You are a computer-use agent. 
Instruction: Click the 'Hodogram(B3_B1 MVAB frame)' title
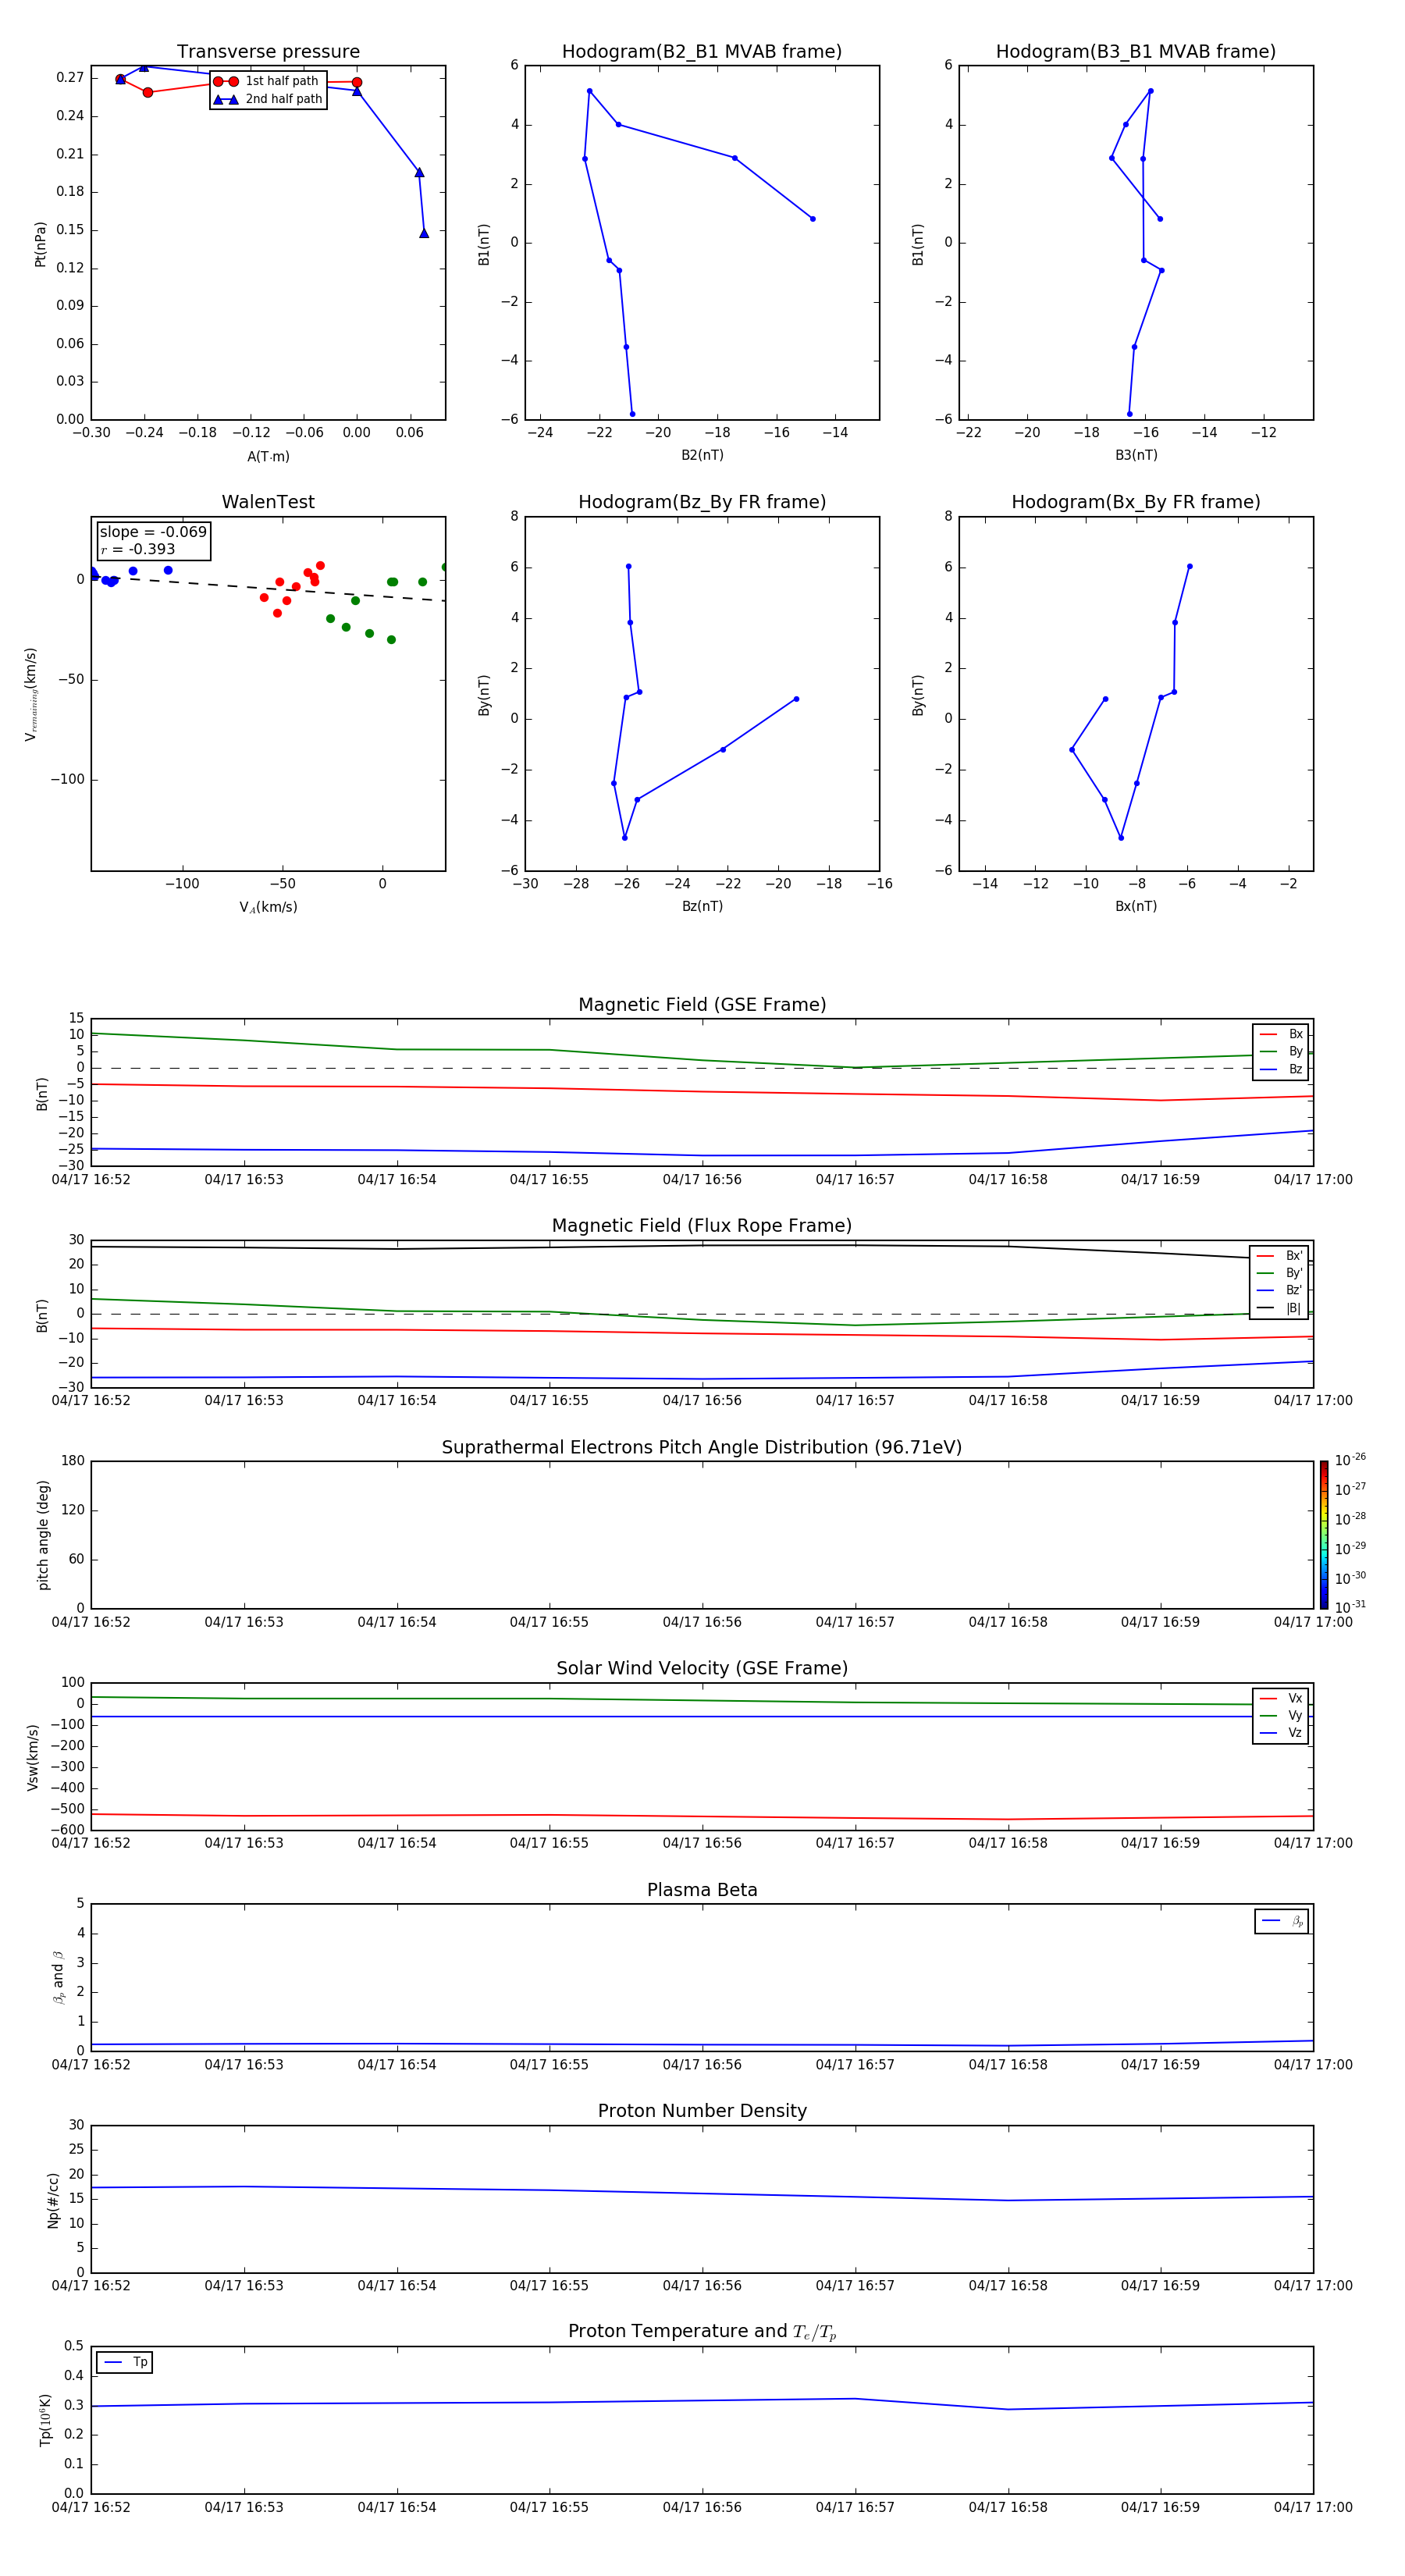coord(1136,52)
